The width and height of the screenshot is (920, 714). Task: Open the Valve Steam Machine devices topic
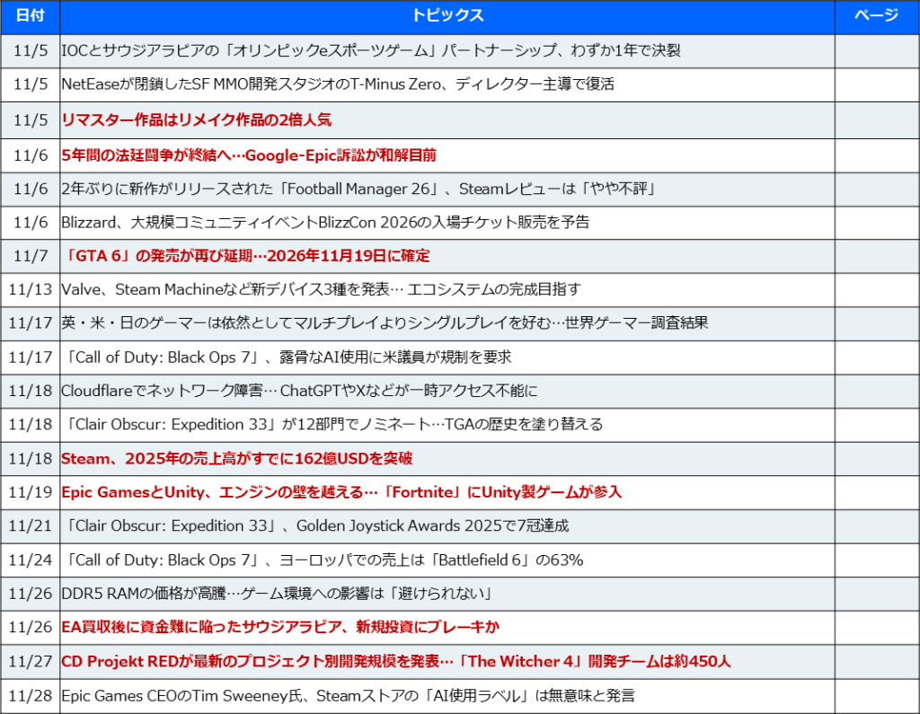pos(321,289)
